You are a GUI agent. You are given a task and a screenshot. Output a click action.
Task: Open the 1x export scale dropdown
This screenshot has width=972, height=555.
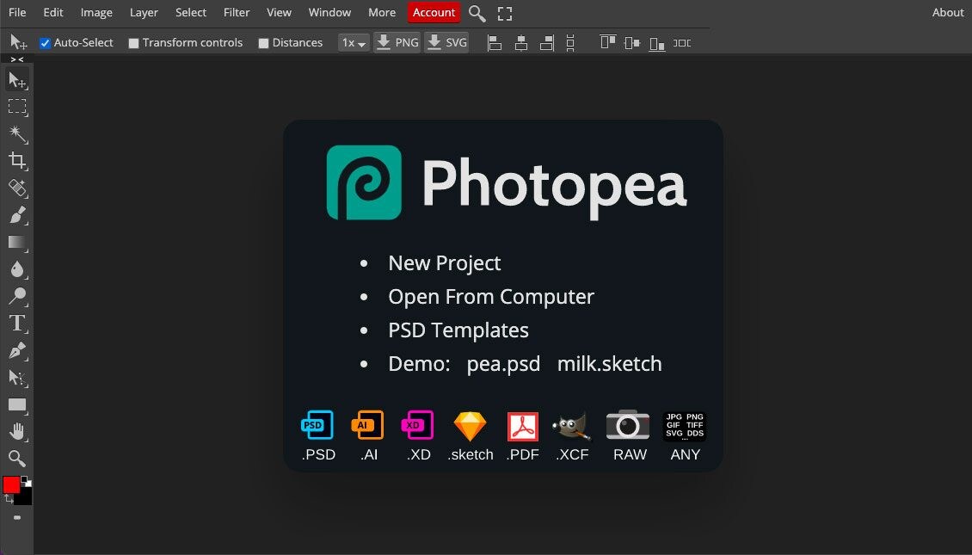(x=354, y=43)
